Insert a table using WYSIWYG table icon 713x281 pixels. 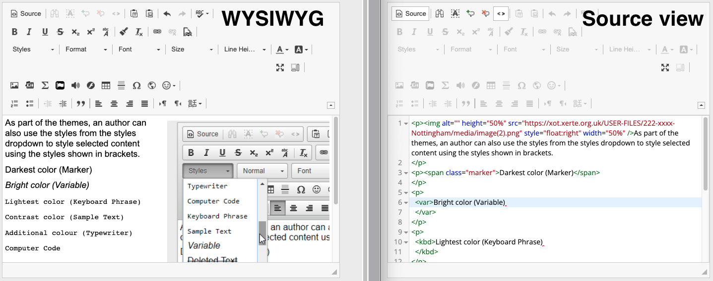(106, 86)
